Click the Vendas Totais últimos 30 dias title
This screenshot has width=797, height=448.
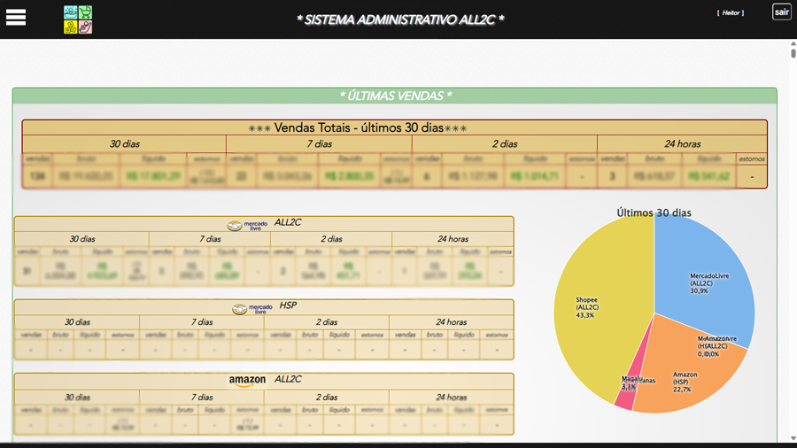(x=395, y=127)
